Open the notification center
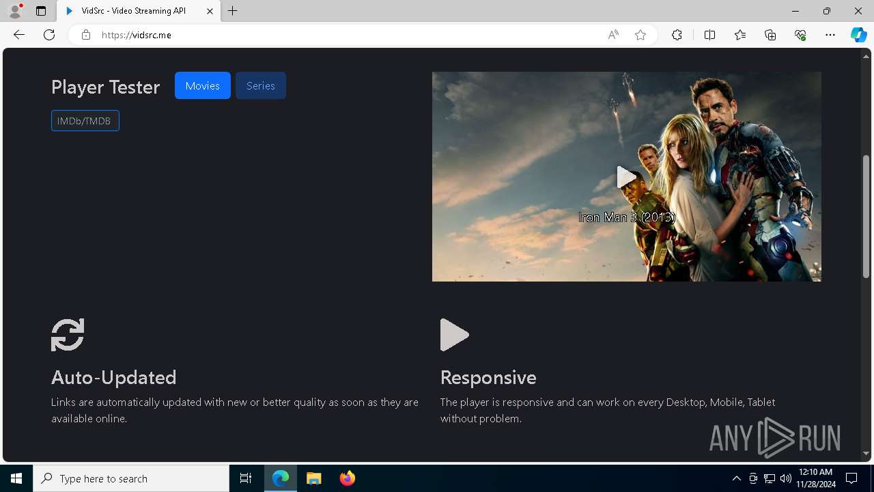Viewport: 874px width, 492px height. click(x=851, y=478)
